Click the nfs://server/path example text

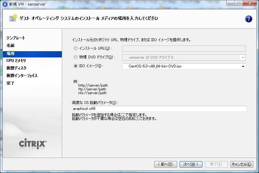tap(93, 93)
